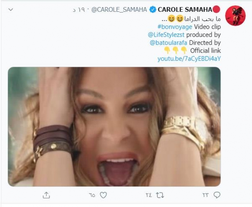
Task: Click the retweet count number
Action: (149, 195)
